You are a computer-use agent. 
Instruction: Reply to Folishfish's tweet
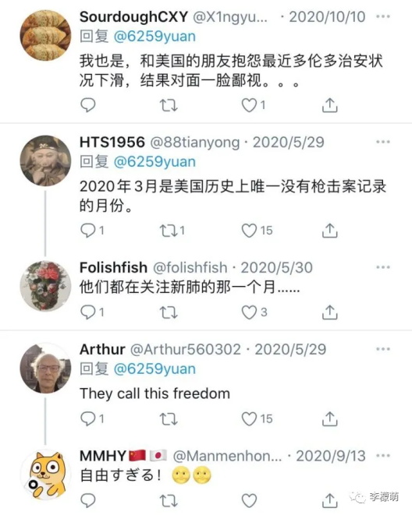88,312
